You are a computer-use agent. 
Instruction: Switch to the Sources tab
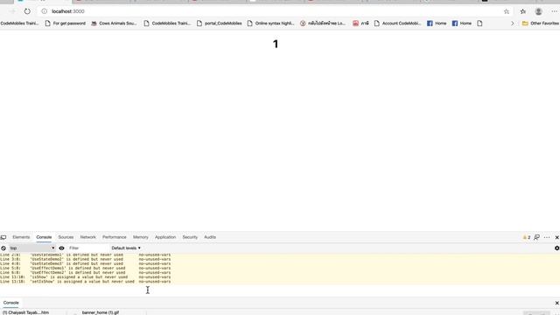(x=66, y=237)
